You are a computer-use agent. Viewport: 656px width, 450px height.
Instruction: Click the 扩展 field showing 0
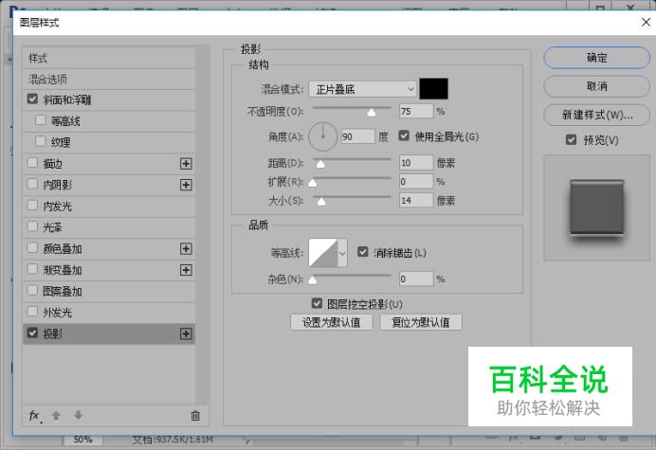coord(416,182)
